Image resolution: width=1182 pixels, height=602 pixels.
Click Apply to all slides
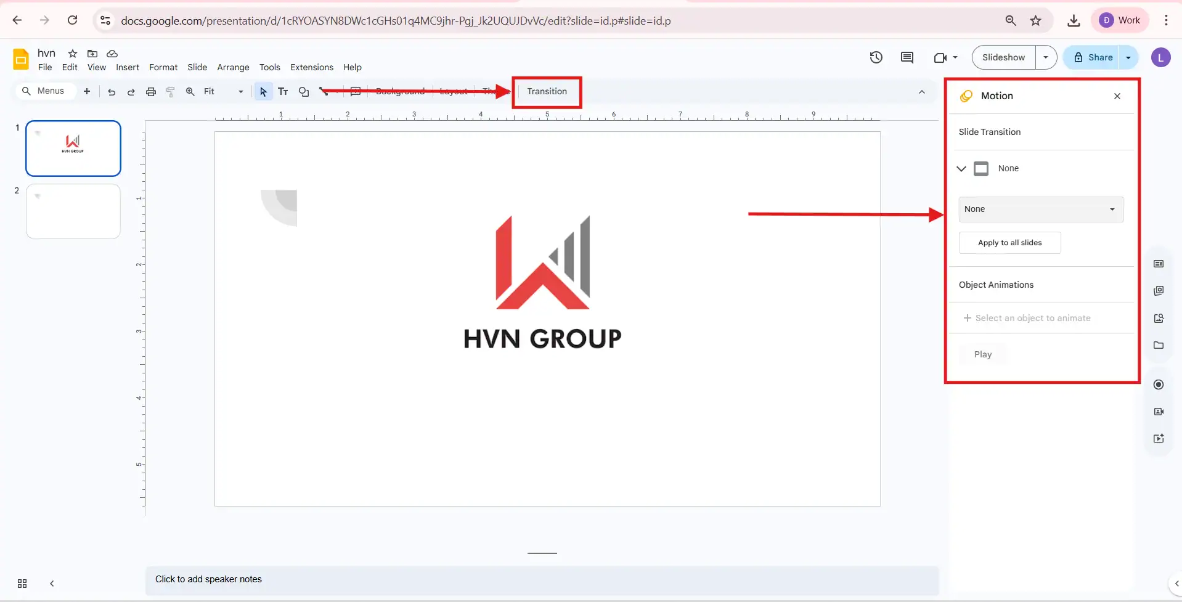[x=1009, y=243]
